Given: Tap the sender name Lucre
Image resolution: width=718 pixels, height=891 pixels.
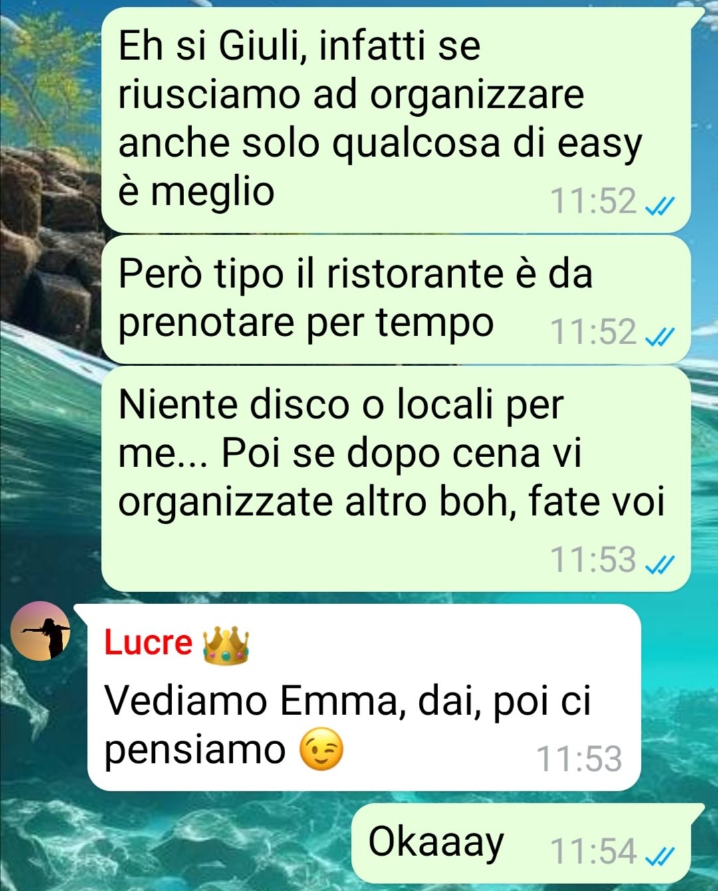Looking at the screenshot, I should (x=148, y=643).
